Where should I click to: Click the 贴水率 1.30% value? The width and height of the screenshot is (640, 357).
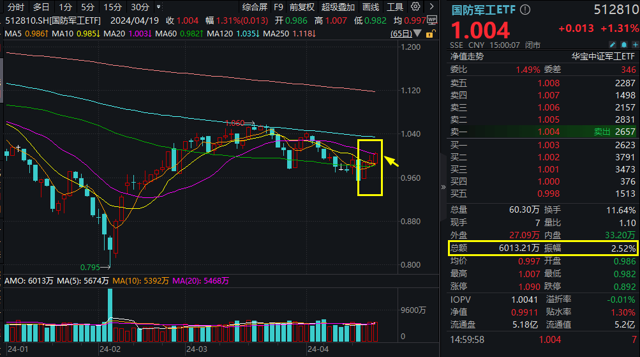[x=623, y=312]
